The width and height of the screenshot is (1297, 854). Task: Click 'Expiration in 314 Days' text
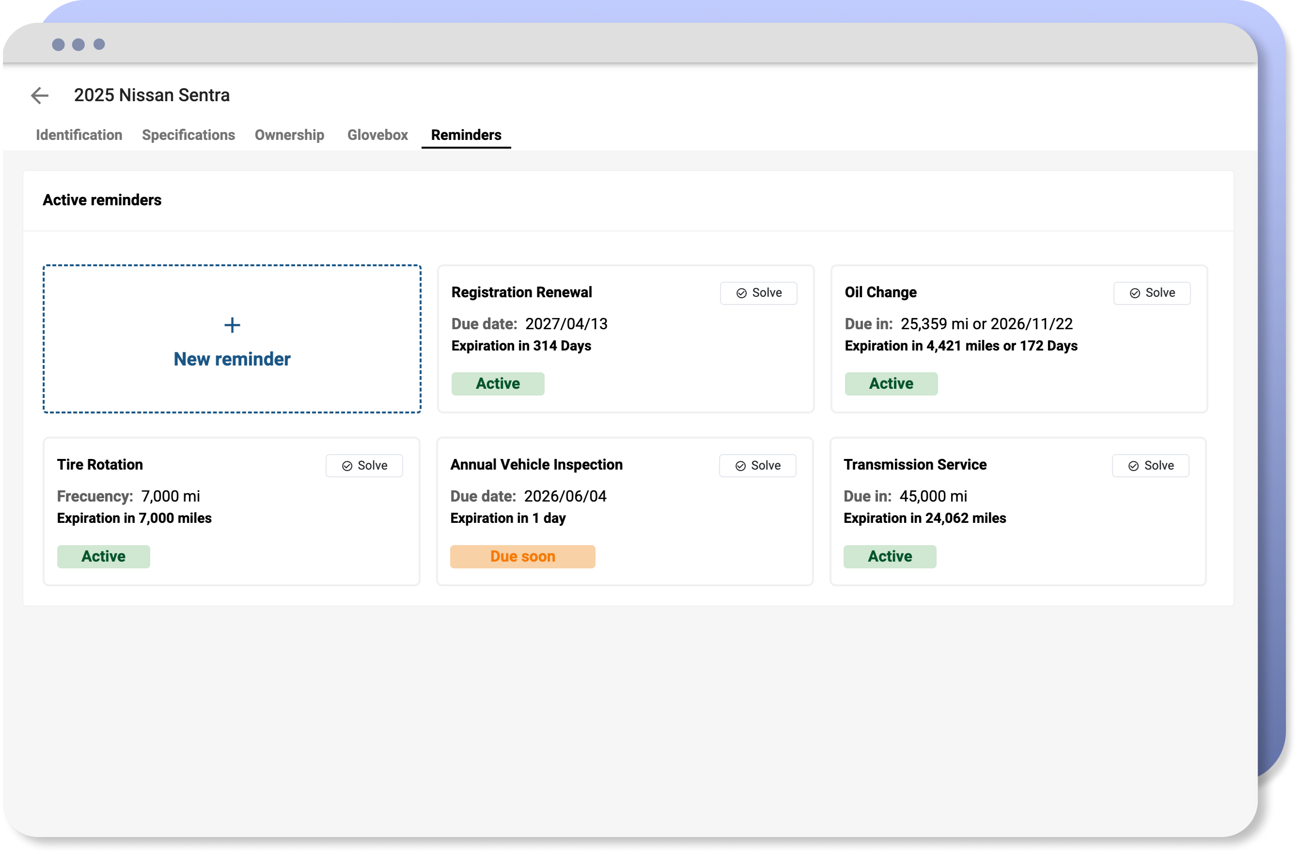[x=521, y=346]
